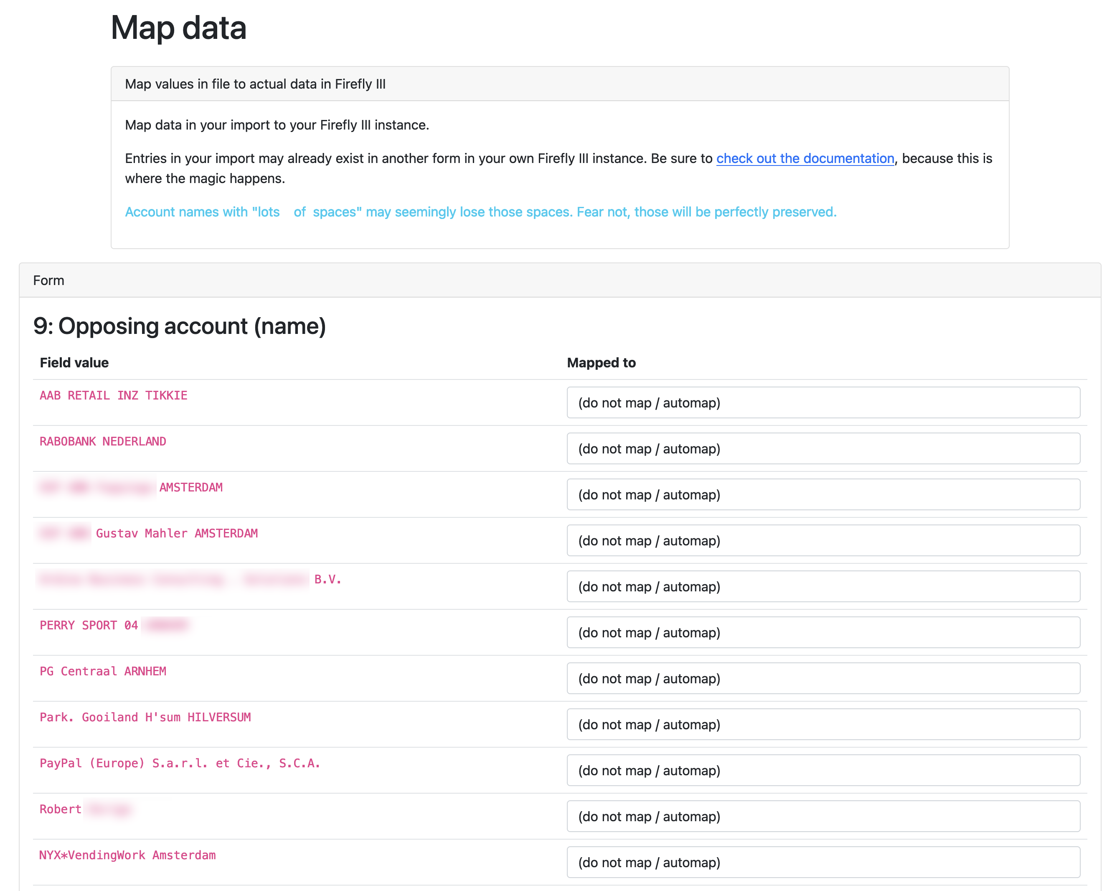Select the RABOBANK NEDERLAND field value
Image resolution: width=1112 pixels, height=891 pixels.
tap(103, 441)
